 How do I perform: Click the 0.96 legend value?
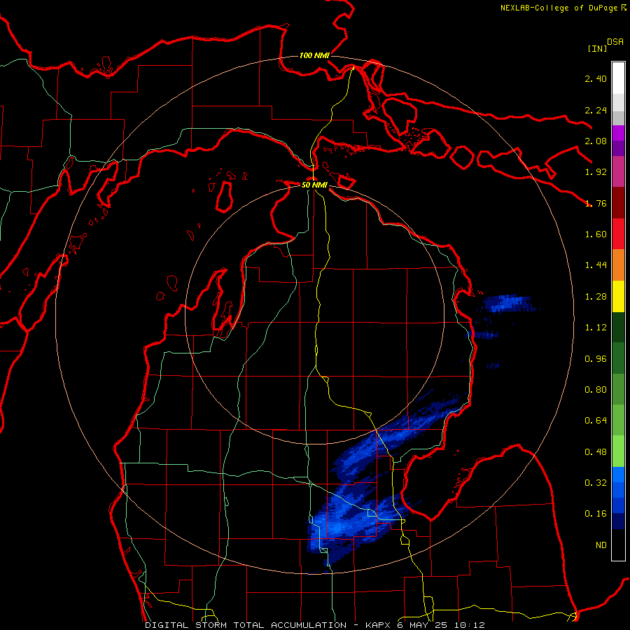596,359
